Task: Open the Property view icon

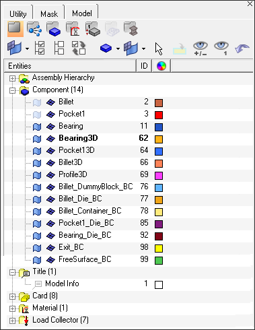Action: (x=93, y=29)
